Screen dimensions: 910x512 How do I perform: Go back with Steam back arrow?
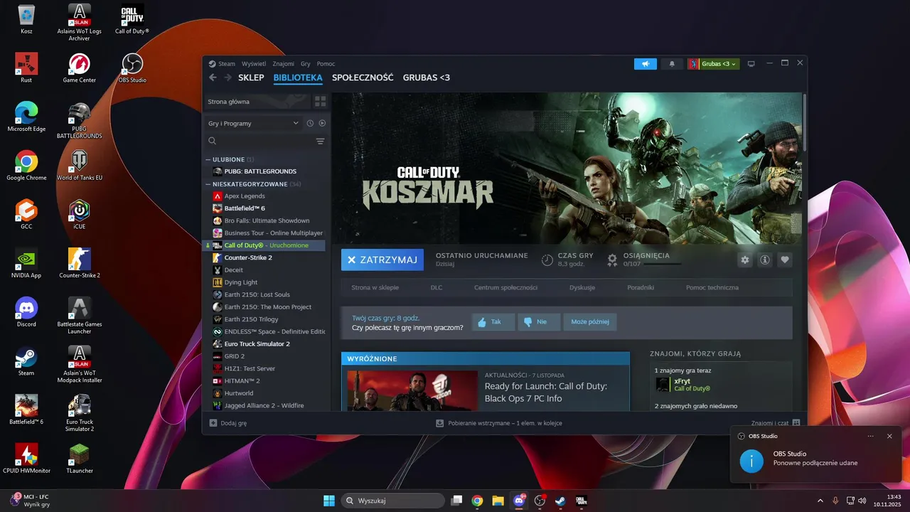(x=213, y=78)
